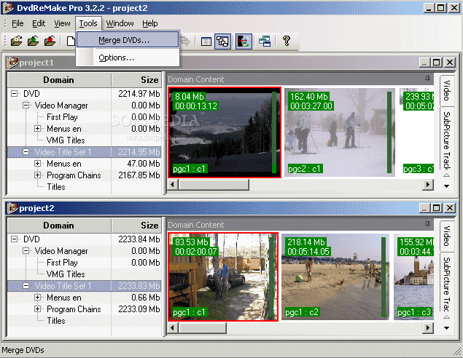Select the pgc2 : c1 skiers thumbnail
This screenshot has height=358, width=463.
click(x=340, y=132)
